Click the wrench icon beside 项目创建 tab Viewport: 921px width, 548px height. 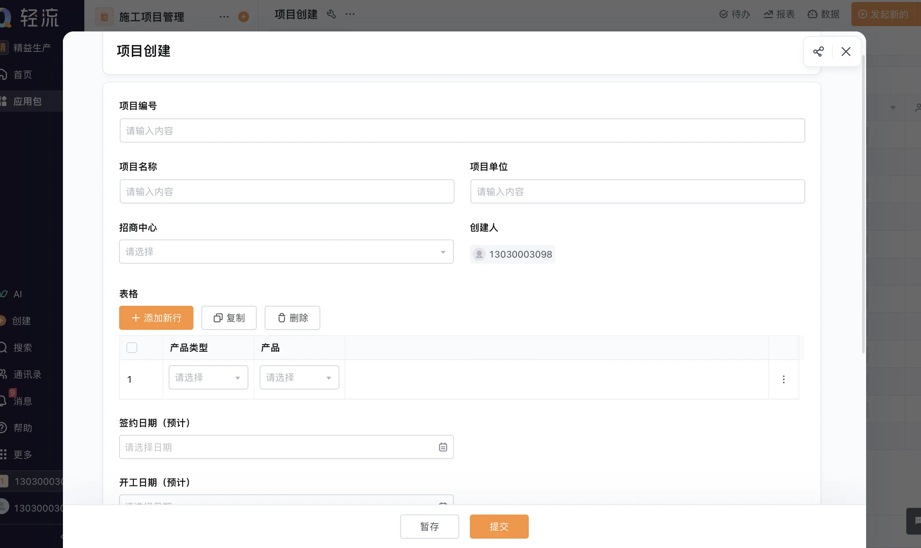[x=331, y=14]
